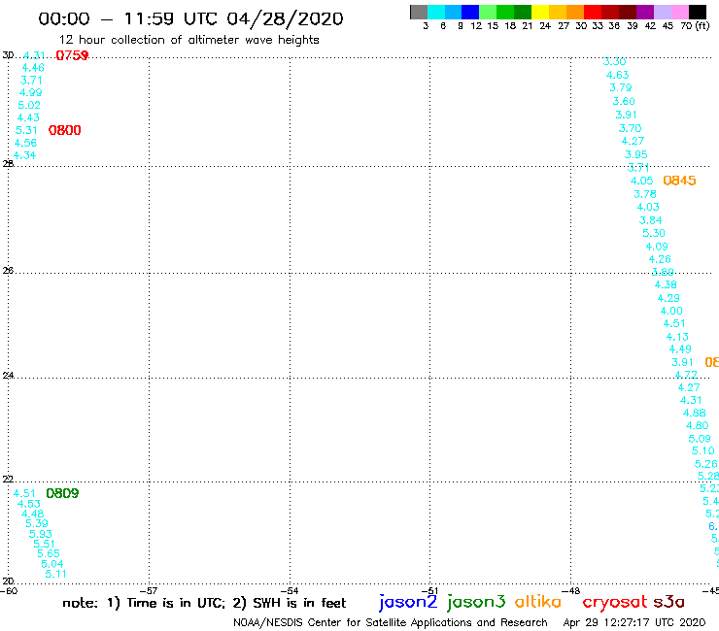The image size is (719, 631).
Task: Click the 3.60 wave height value
Action: click(x=624, y=101)
